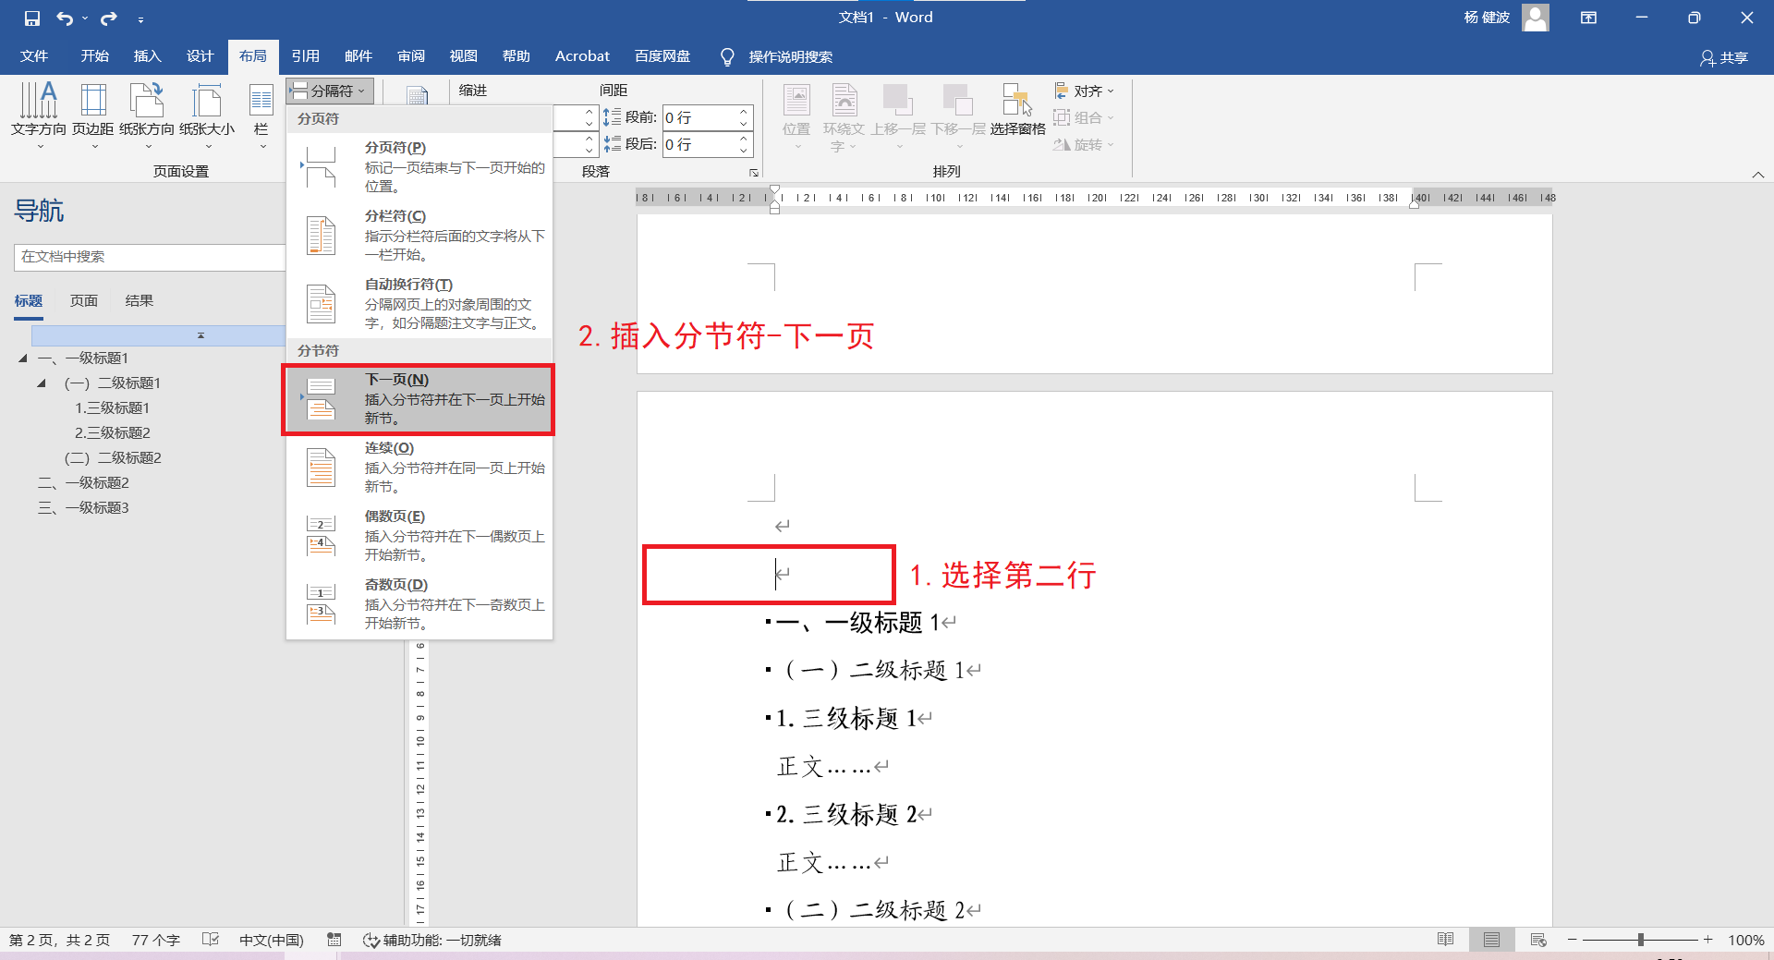Increase Spacing After (段后) value
The image size is (1774, 960).
(x=744, y=139)
